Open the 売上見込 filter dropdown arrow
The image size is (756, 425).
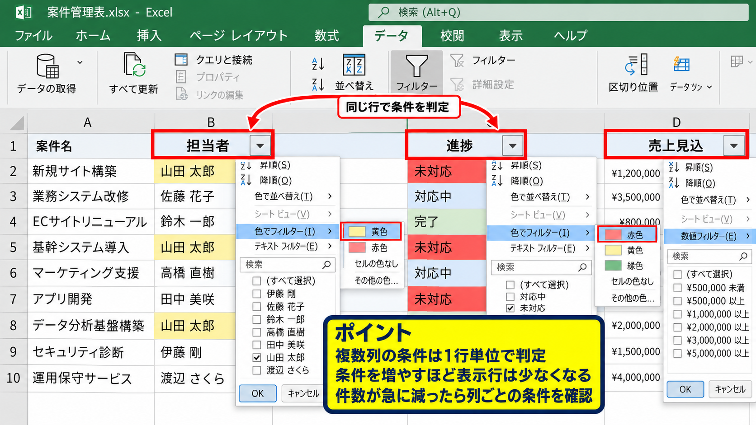tap(734, 146)
